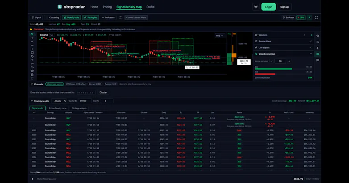Viewport: 349px width, 183px height.
Task: Go to Home page
Action: (x=94, y=7)
